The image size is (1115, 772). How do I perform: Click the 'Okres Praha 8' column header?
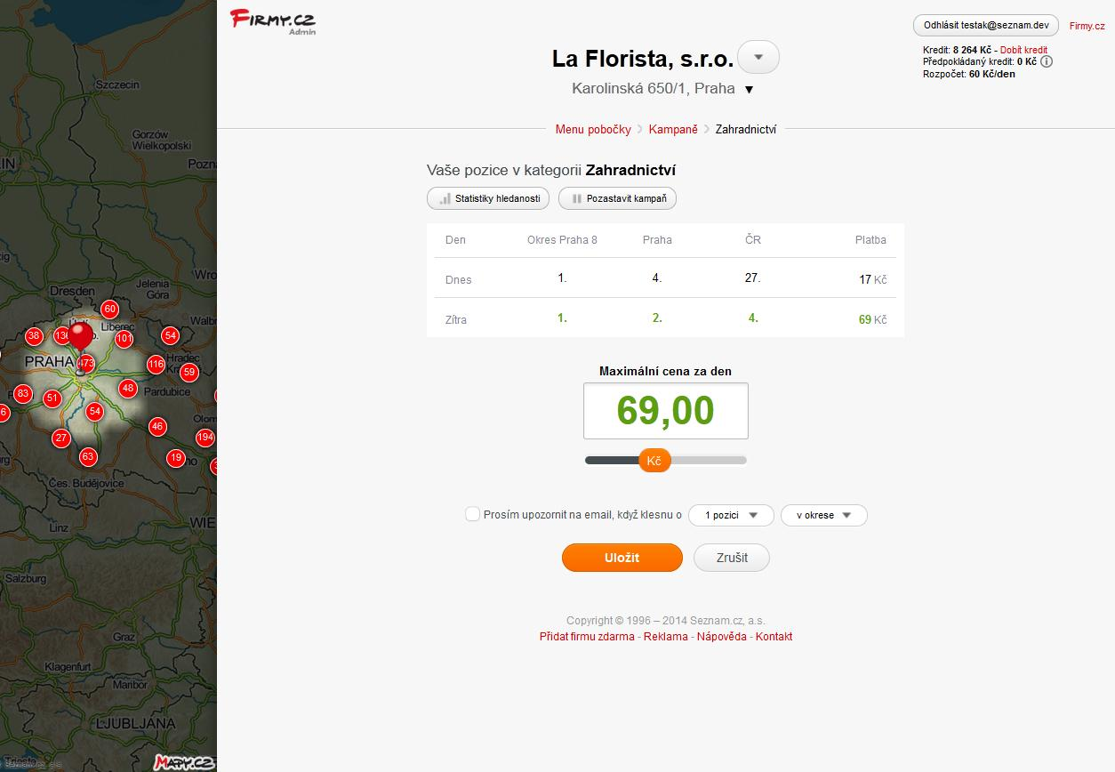pyautogui.click(x=562, y=240)
